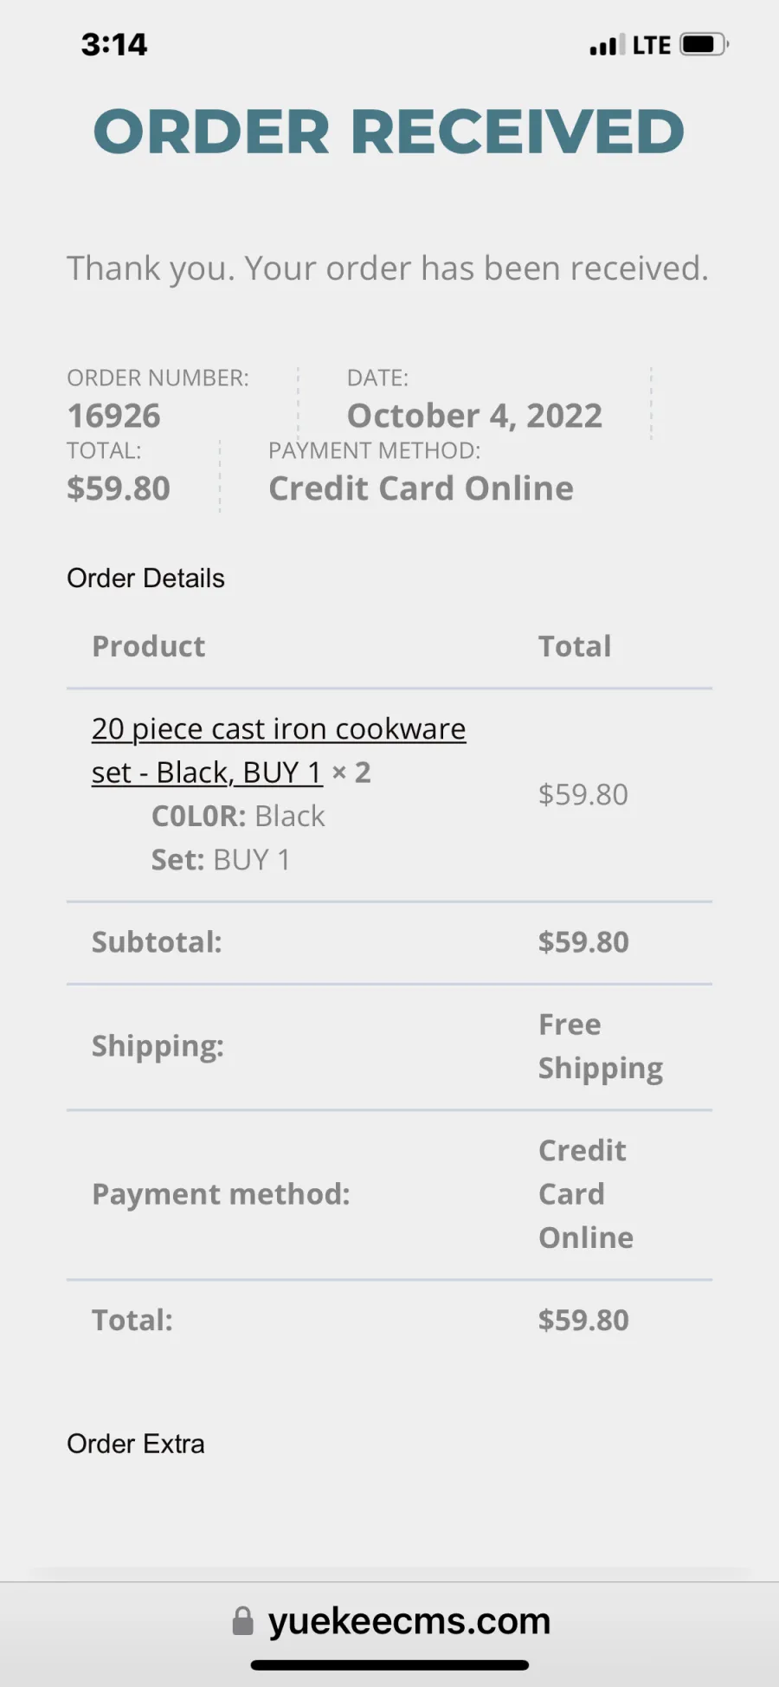Select the order number 16926

[x=114, y=417]
